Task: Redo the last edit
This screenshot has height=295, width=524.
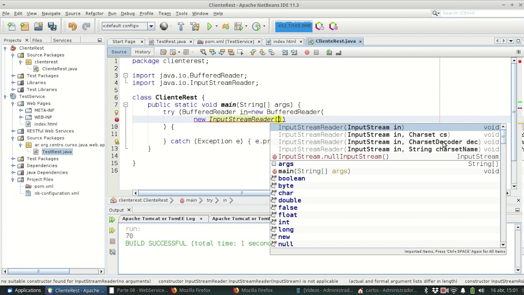Action: click(x=86, y=27)
